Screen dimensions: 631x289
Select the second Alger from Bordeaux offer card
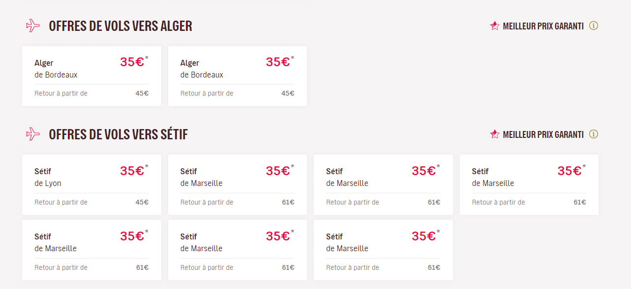(x=237, y=76)
